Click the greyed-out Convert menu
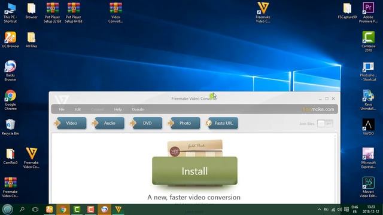Image resolution: width=383 pixels, height=215 pixels. click(97, 109)
